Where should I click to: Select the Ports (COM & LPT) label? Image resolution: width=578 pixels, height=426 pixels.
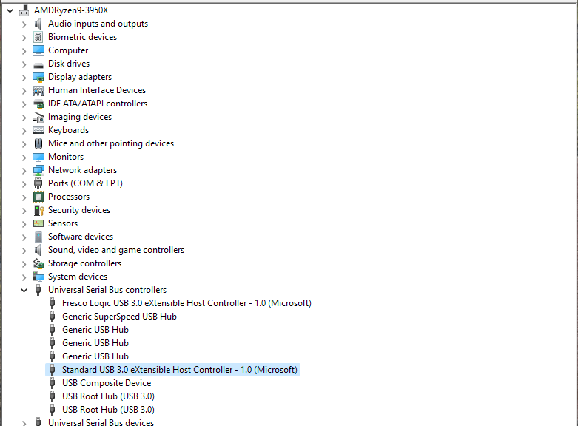(x=85, y=183)
